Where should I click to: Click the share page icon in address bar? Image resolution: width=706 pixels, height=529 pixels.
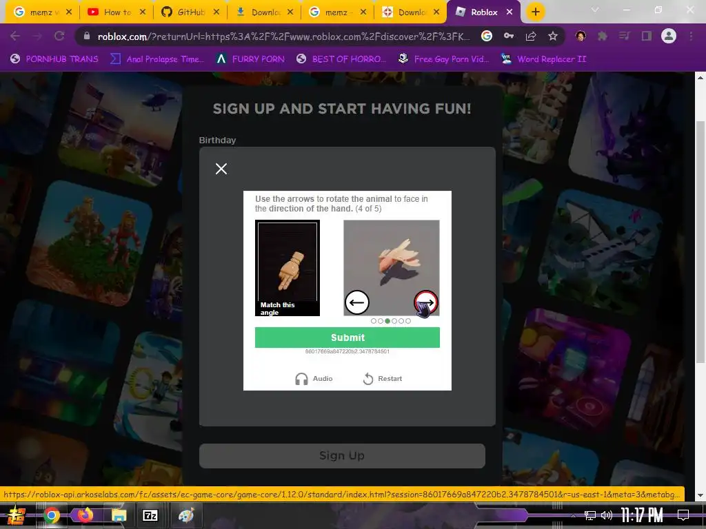coord(531,36)
